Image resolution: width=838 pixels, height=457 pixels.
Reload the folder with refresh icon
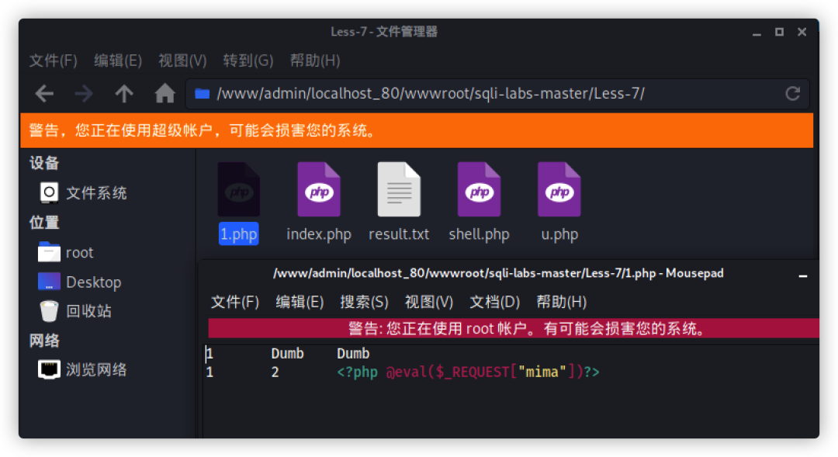[792, 94]
